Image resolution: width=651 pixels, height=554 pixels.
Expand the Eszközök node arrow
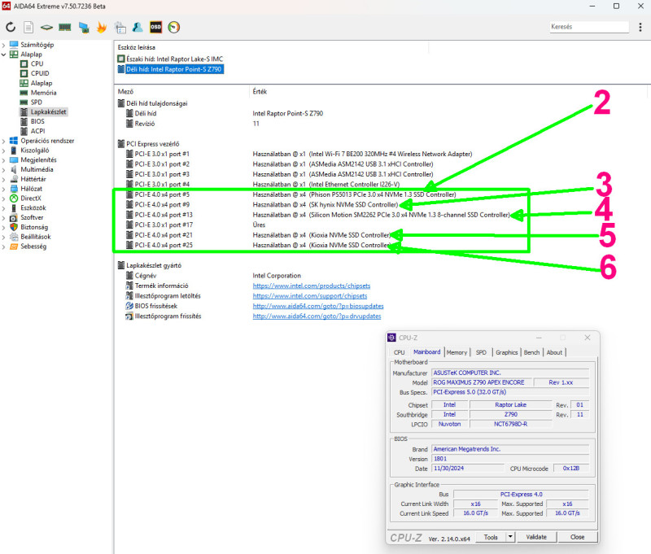[4, 208]
